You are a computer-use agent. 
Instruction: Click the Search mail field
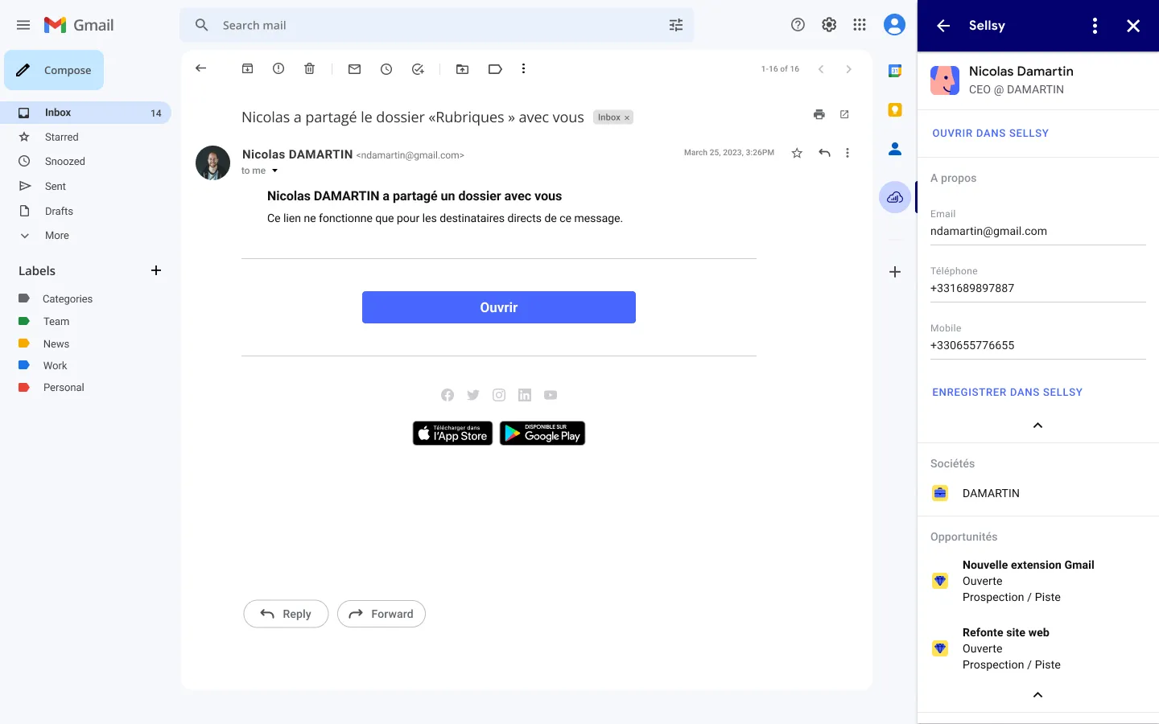(435, 25)
